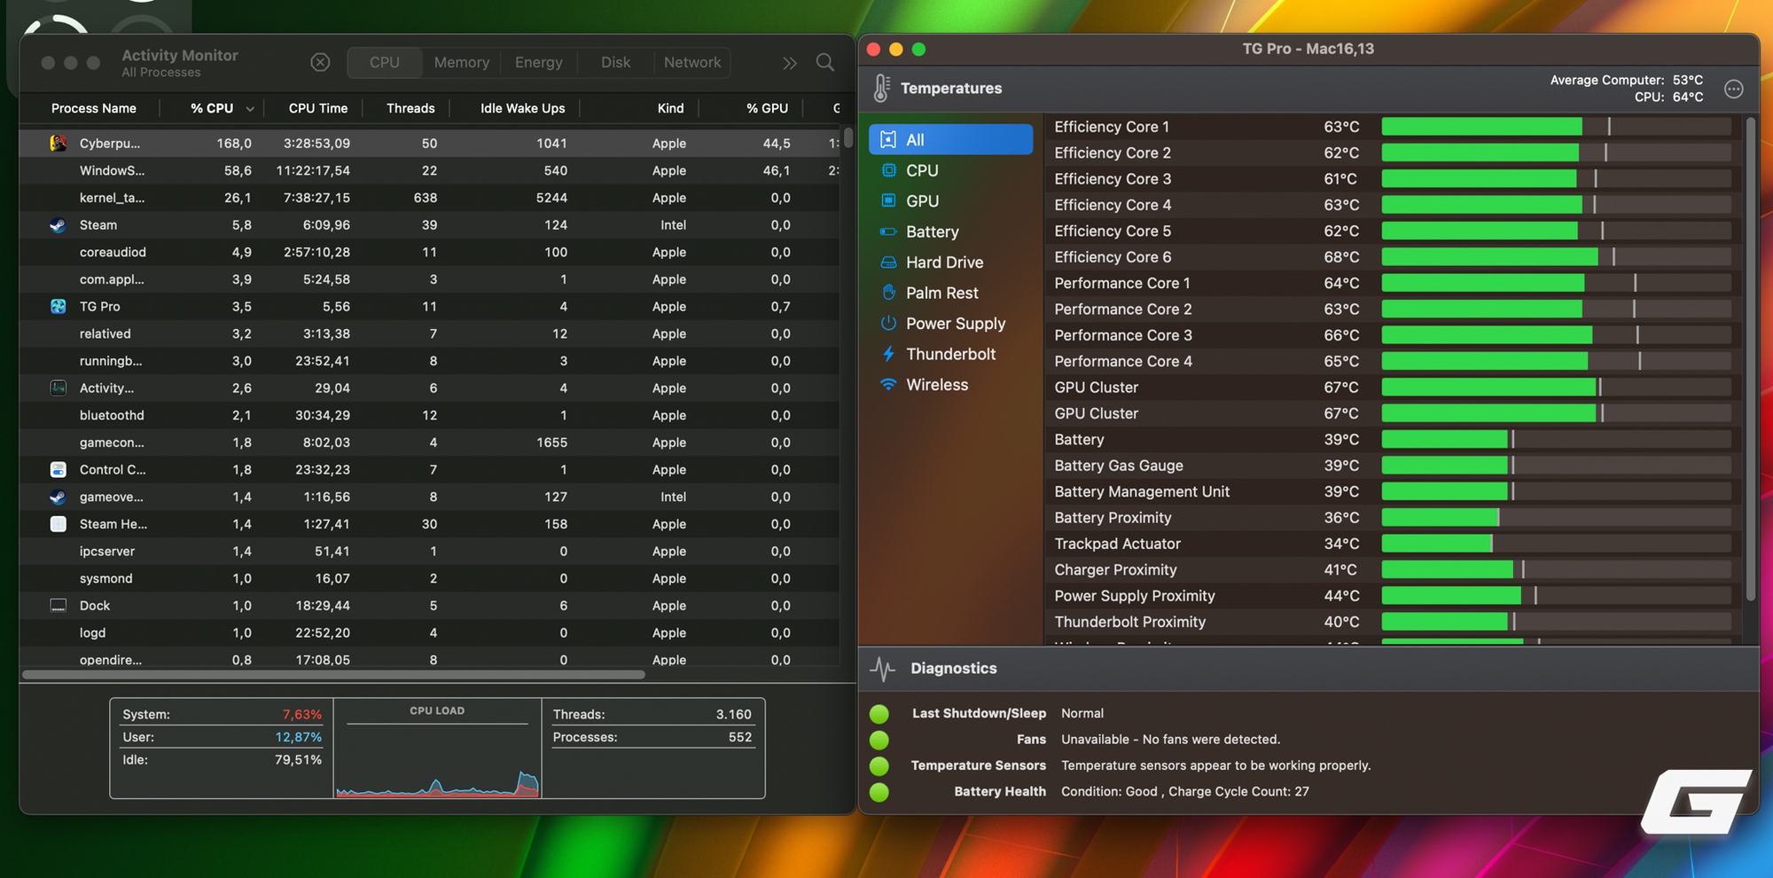Select the Steam process icon
1773x878 pixels.
coord(59,225)
